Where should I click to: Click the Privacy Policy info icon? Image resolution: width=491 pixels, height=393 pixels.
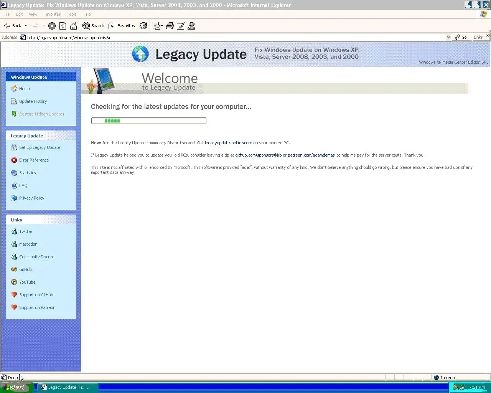coord(14,198)
